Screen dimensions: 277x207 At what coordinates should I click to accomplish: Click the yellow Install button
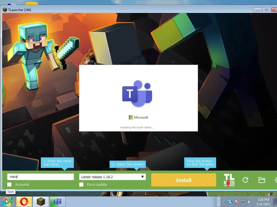184,180
